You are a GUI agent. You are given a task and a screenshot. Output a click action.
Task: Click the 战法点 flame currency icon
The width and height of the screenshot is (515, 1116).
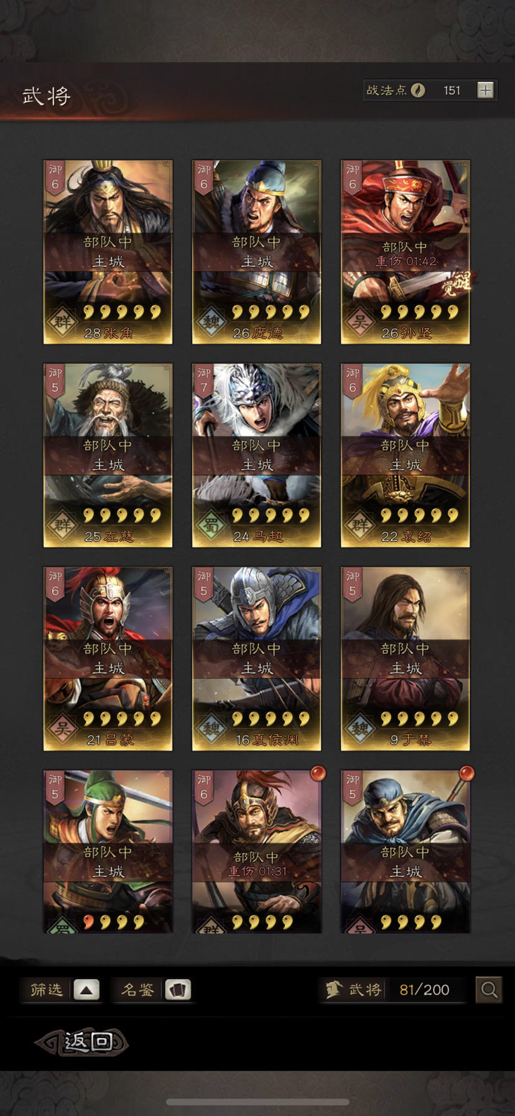click(418, 90)
